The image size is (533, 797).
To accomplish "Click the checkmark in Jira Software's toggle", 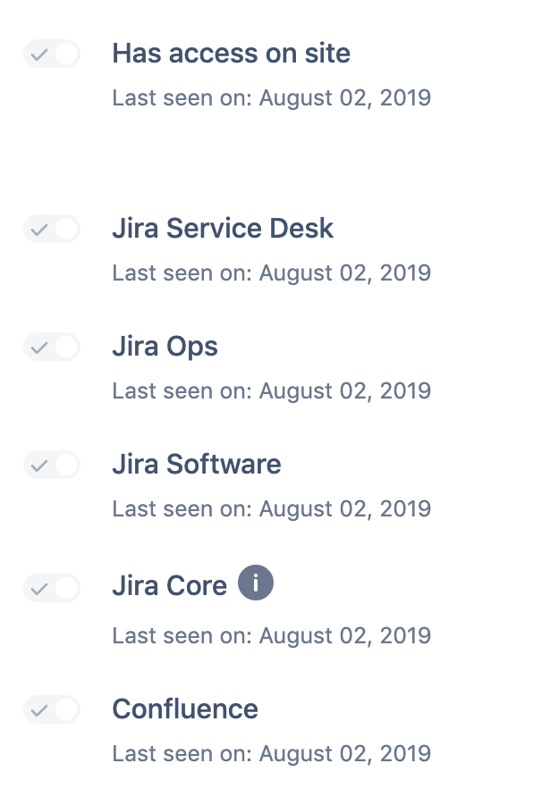I will [x=39, y=465].
